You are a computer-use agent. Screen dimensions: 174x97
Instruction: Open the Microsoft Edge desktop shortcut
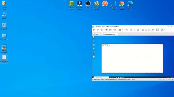130,5
